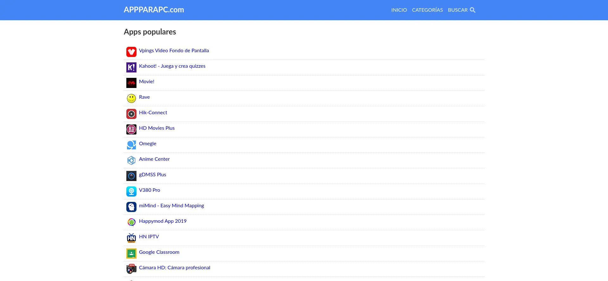Open the Rave app link
This screenshot has height=281, width=608.
pyautogui.click(x=144, y=97)
